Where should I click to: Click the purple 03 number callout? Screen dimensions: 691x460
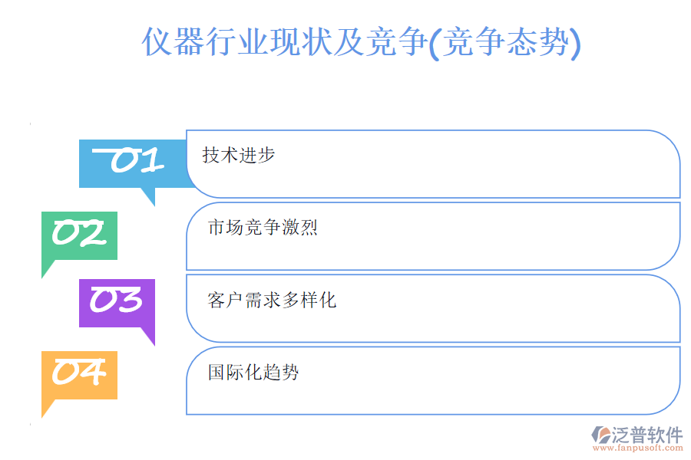[117, 301]
